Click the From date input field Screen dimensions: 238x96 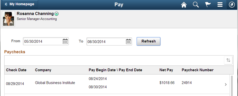coord(46,41)
